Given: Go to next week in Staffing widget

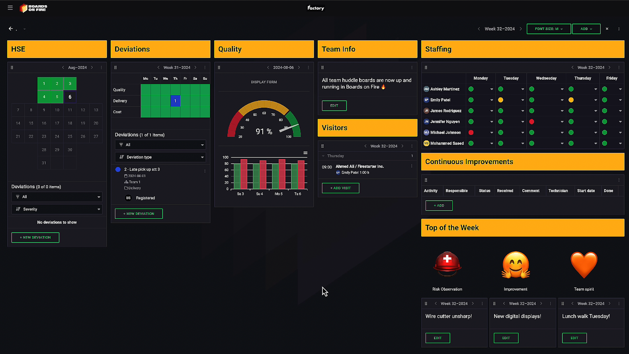Looking at the screenshot, I should (609, 68).
